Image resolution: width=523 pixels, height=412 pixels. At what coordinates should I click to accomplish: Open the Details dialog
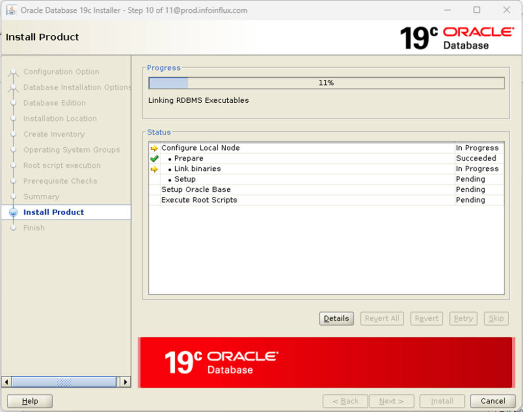click(336, 318)
